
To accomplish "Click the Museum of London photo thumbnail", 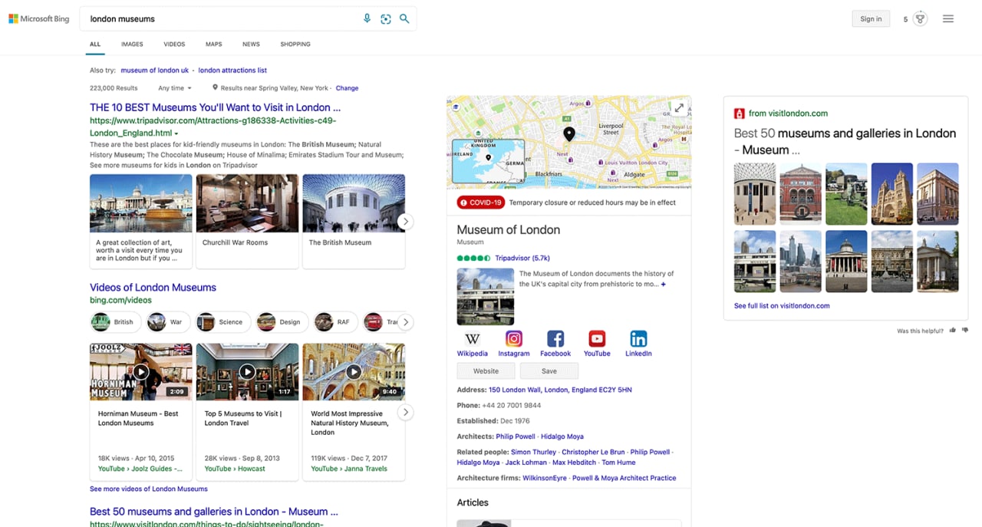I will 486,296.
